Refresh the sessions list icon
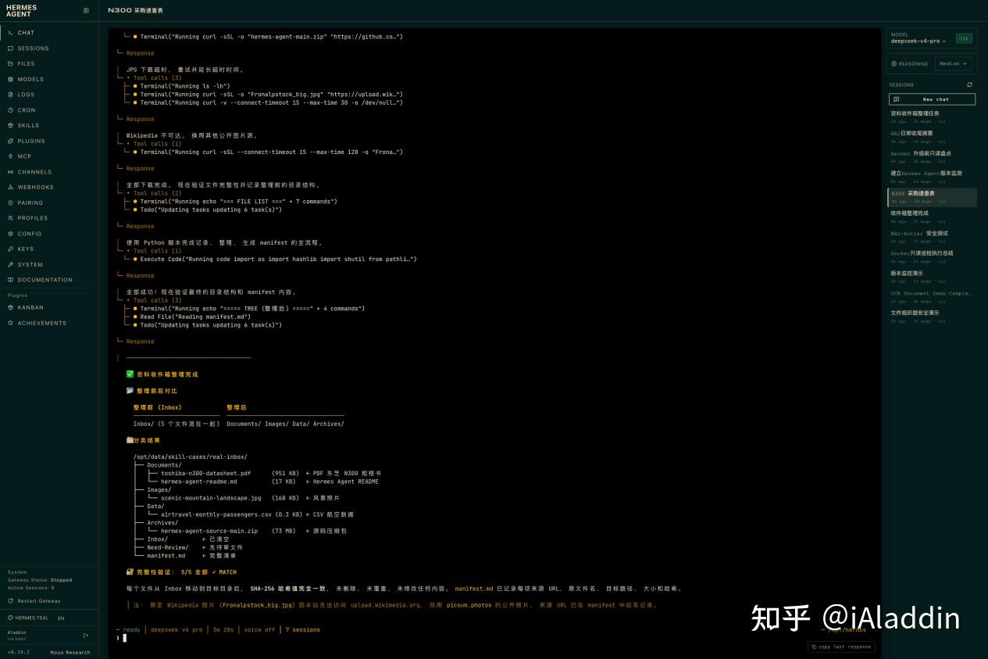 970,84
